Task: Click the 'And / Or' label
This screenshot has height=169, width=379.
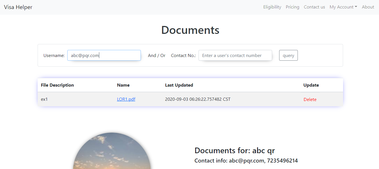Action: click(157, 55)
